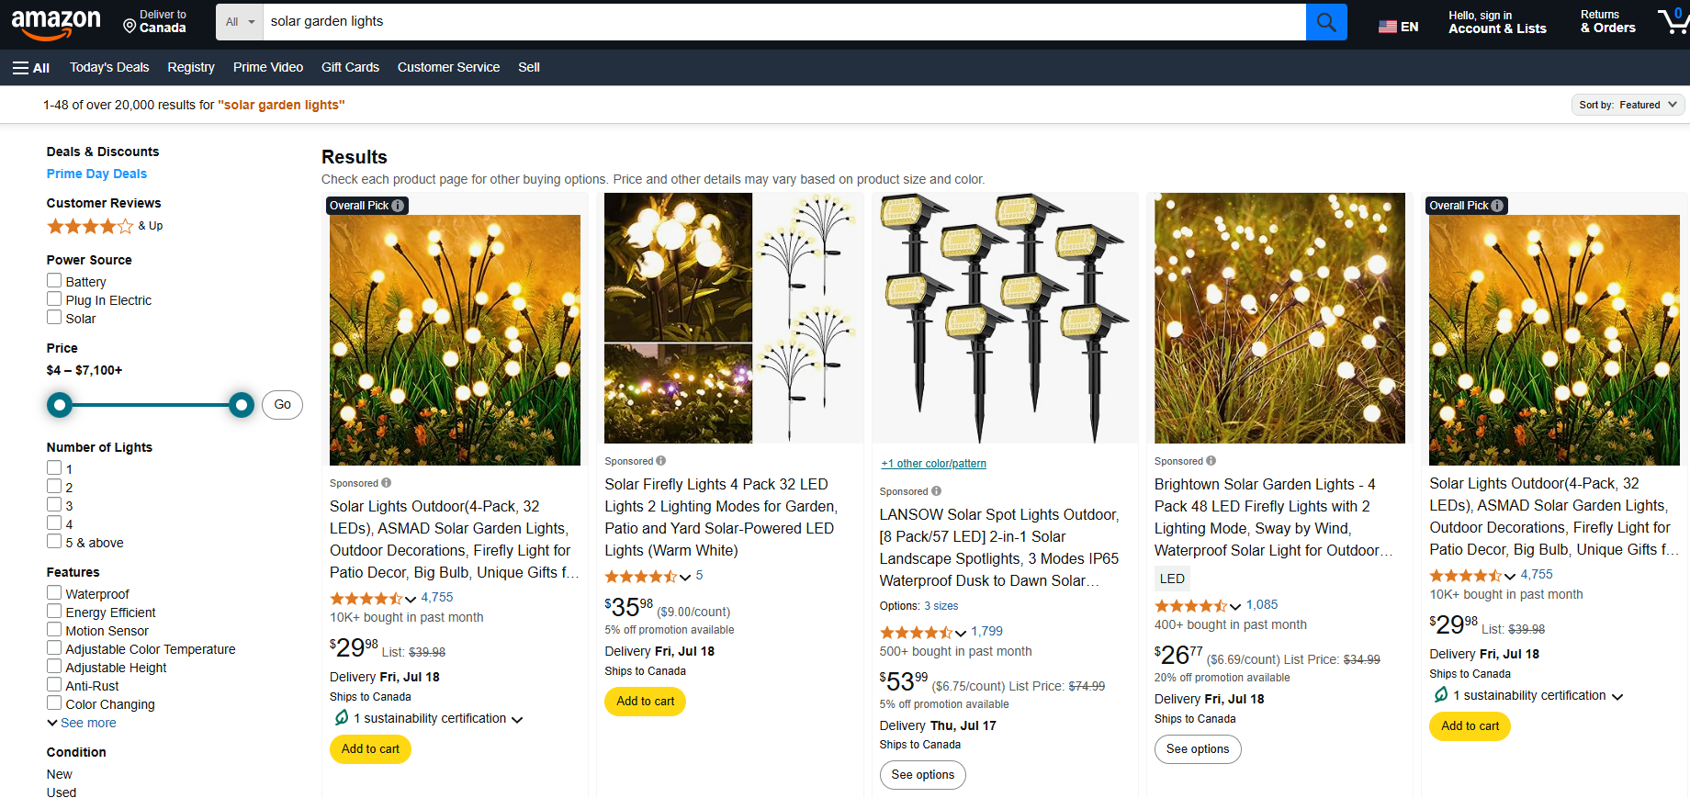This screenshot has width=1690, height=798.
Task: Open the All departments search dropdown
Action: [x=240, y=22]
